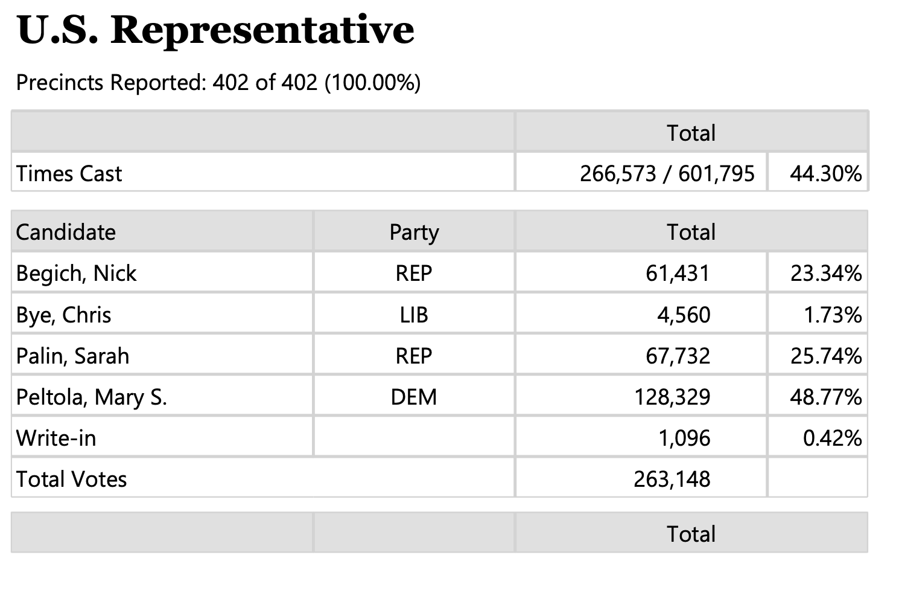Click the write-in 0.42% percentage cell

point(832,438)
